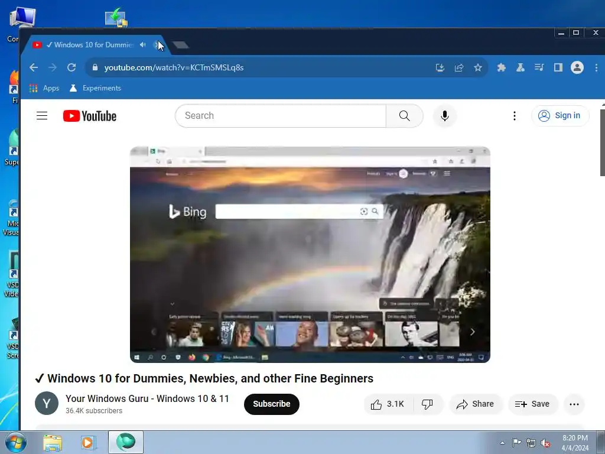Image resolution: width=605 pixels, height=454 pixels.
Task: Click the video title text
Action: (x=204, y=378)
